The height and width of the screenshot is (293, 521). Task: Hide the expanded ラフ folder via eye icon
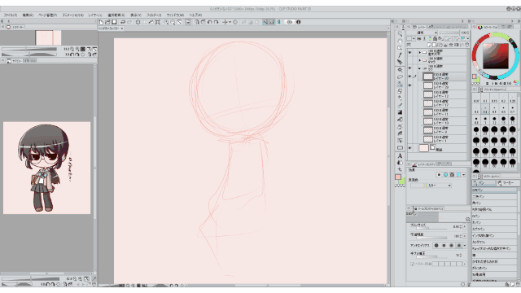pos(409,68)
